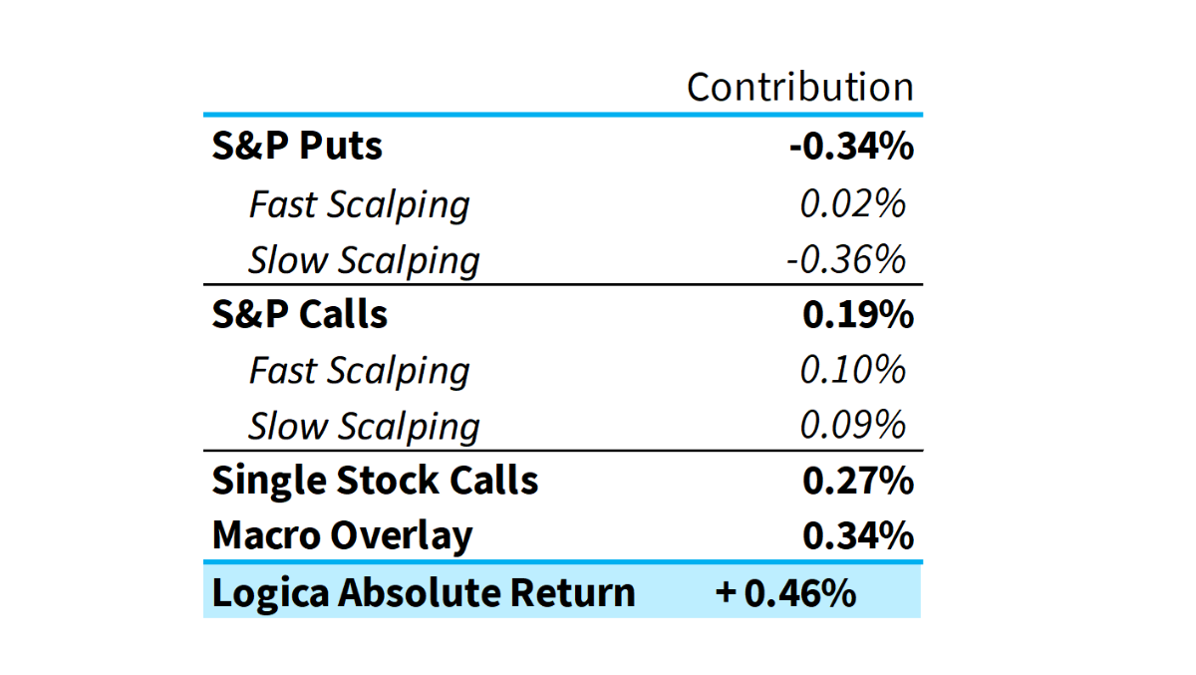Click the 0.19% S&P Calls value

tap(858, 315)
